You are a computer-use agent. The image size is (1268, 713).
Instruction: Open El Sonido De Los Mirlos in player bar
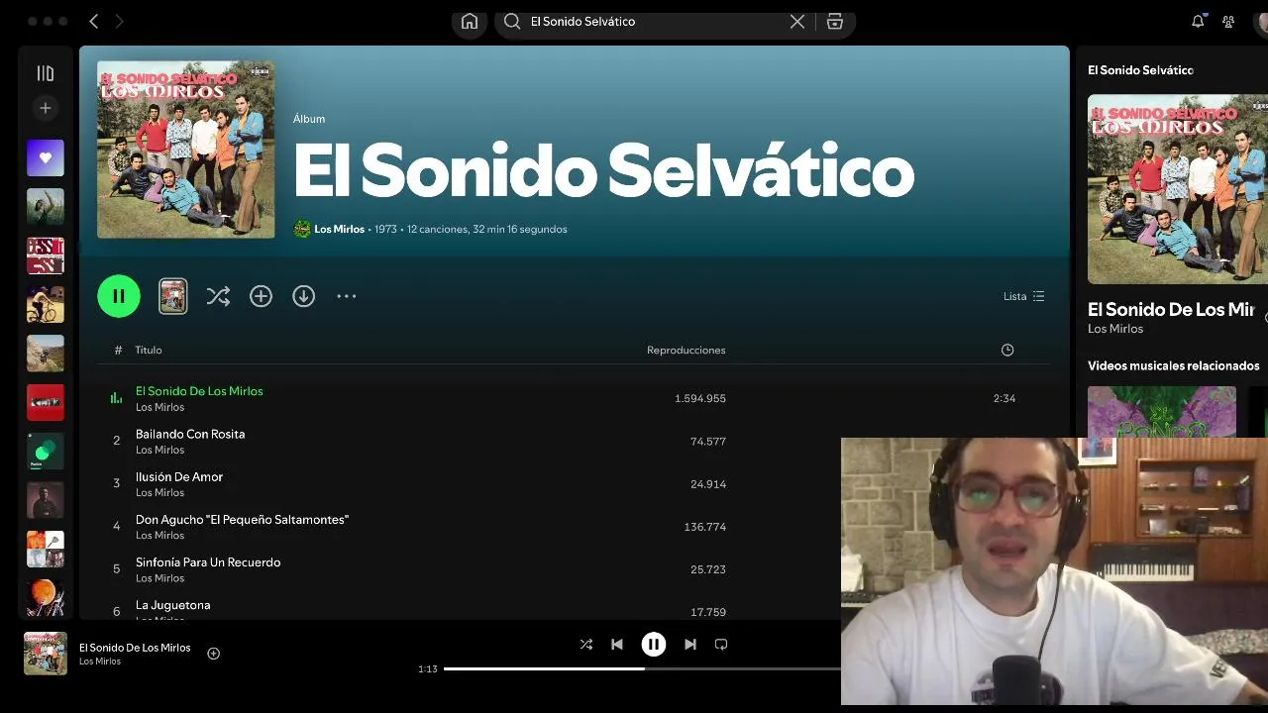point(135,648)
